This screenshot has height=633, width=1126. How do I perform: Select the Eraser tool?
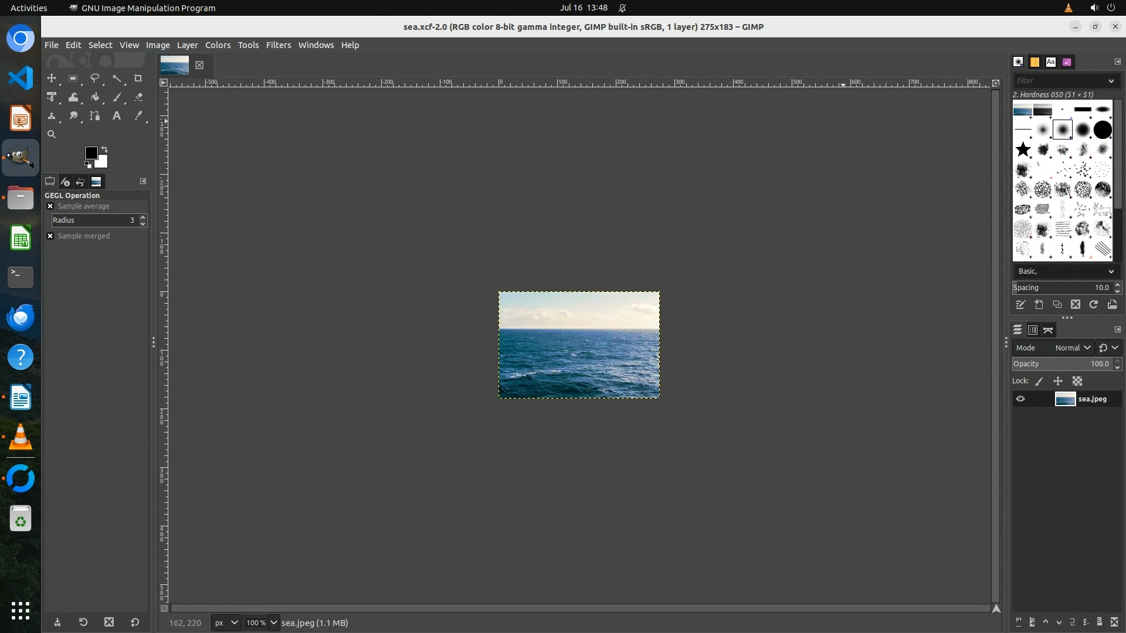(138, 97)
